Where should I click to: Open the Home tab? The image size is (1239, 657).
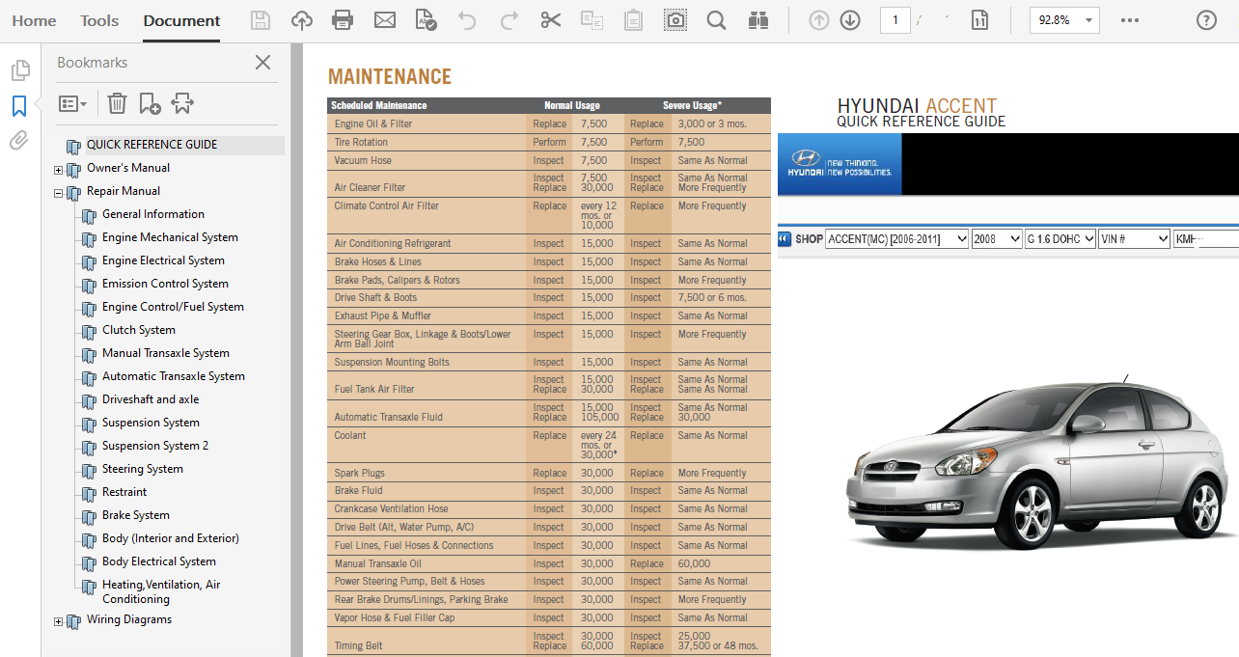35,20
